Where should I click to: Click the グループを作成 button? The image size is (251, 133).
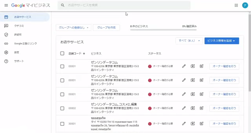(106, 28)
